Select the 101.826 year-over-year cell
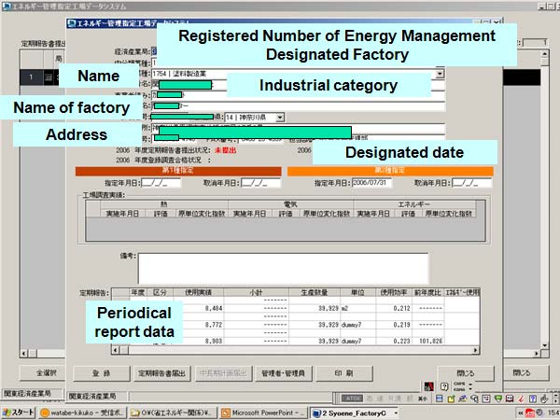Viewport: 560px width, 420px height. coord(427,341)
